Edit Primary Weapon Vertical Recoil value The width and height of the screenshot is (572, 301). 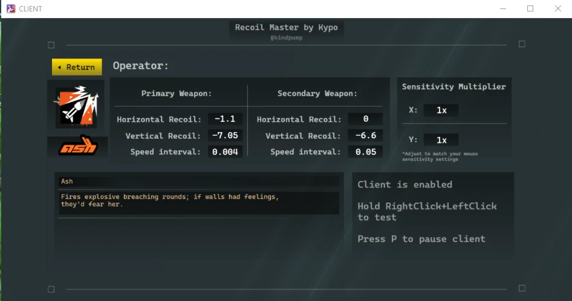point(225,136)
